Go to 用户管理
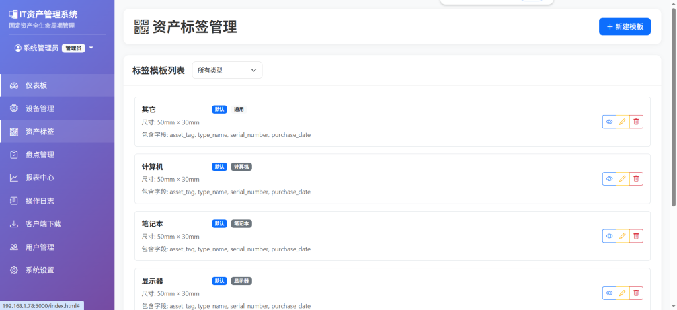The image size is (677, 310). point(58,247)
